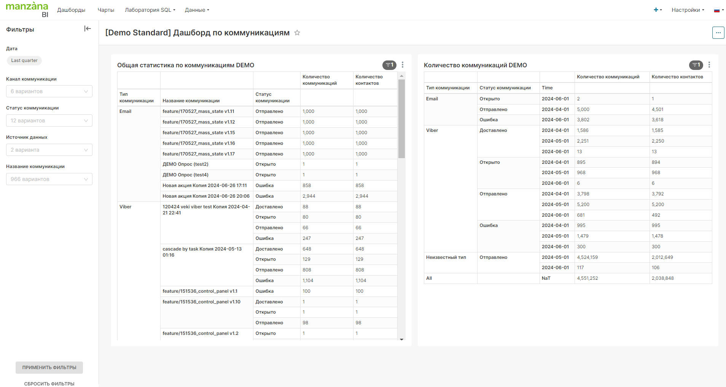Show applied filter badge on Количество коммуникаций chart
The height and width of the screenshot is (387, 726).
(x=696, y=65)
